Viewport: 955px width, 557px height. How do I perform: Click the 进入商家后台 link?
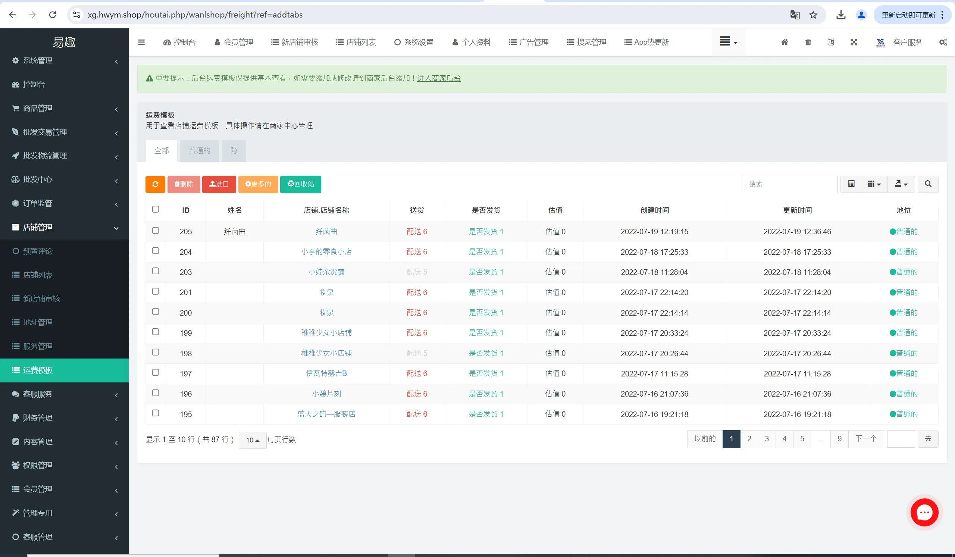point(438,78)
